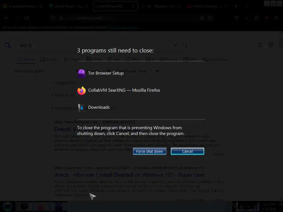Click the Firefox address bar showing collabnet.local
Image resolution: width=283 pixels, height=212 pixels.
pos(132,18)
